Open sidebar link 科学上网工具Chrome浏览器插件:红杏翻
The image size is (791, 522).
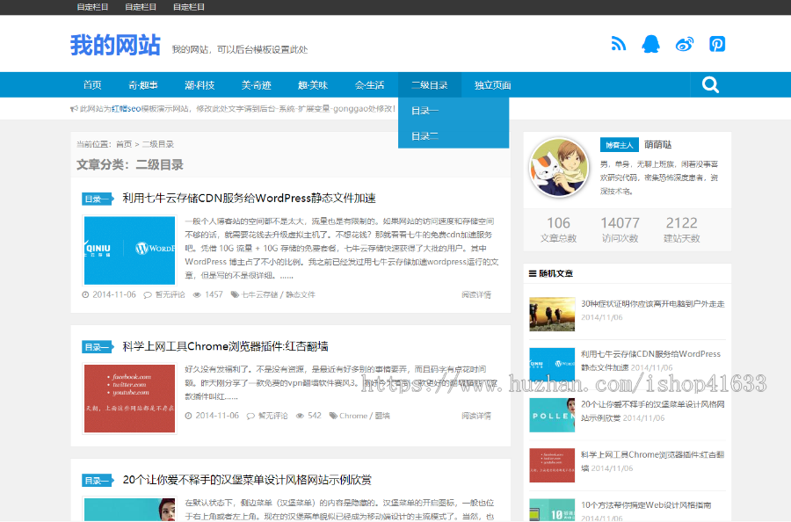point(653,454)
